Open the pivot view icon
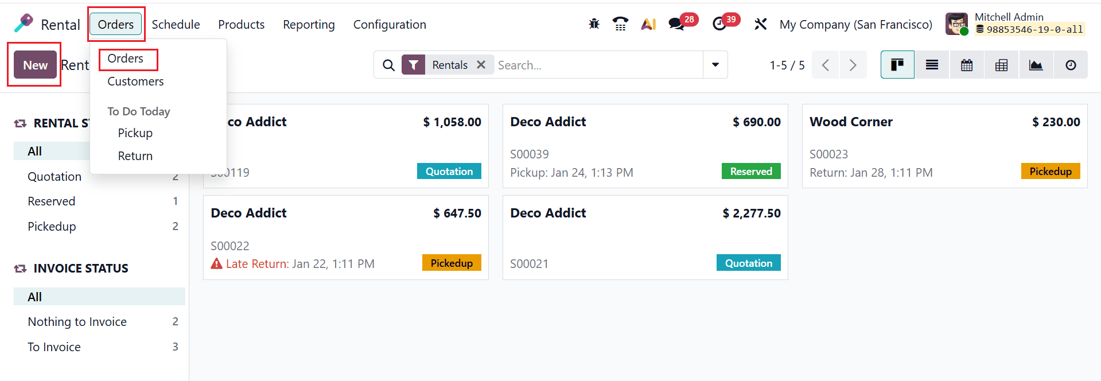The image size is (1101, 381). tap(1001, 64)
